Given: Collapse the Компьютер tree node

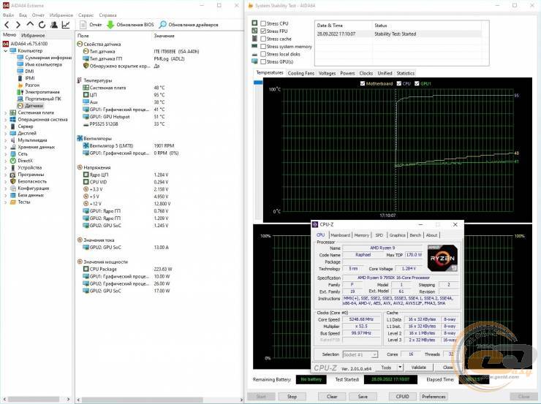Looking at the screenshot, I should [x=5, y=50].
